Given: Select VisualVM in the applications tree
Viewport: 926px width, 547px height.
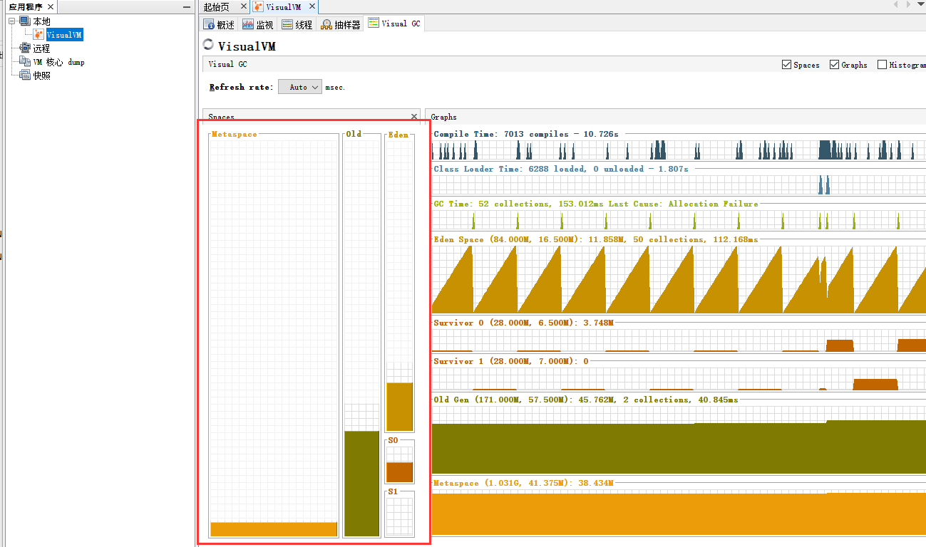Looking at the screenshot, I should (65, 34).
